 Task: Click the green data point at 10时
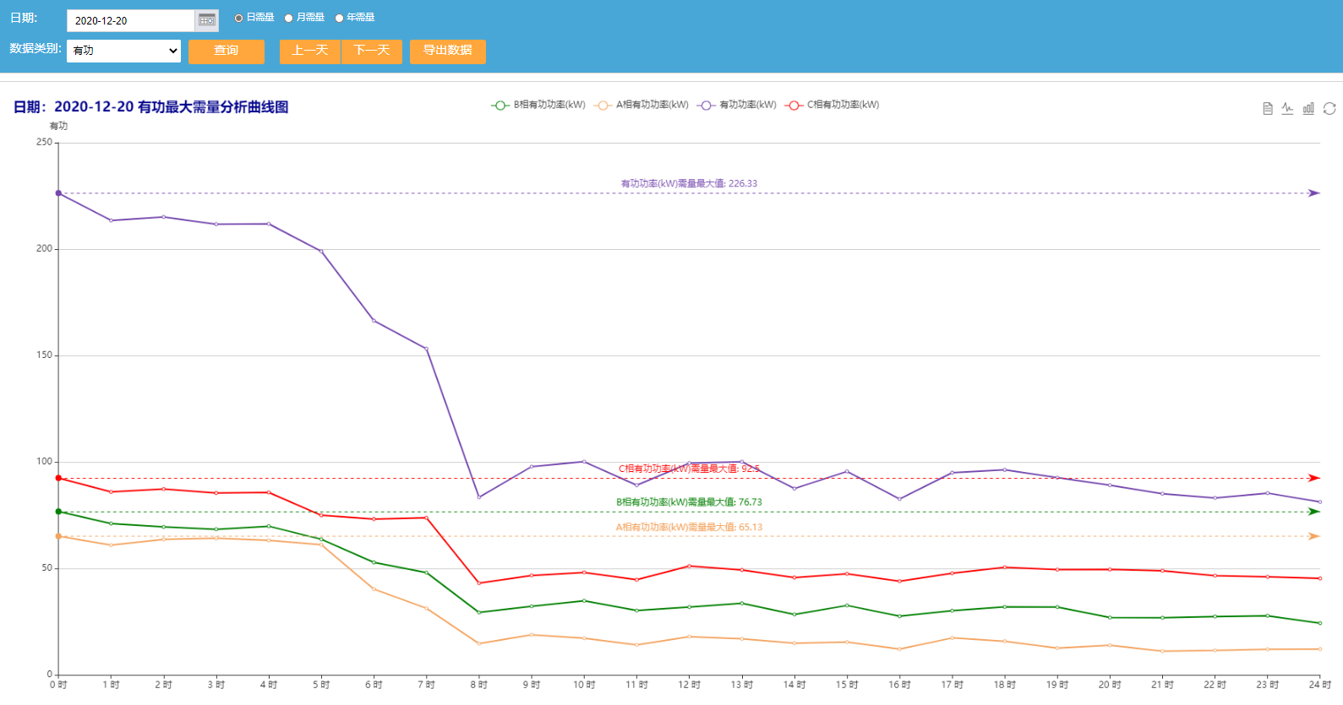point(584,601)
